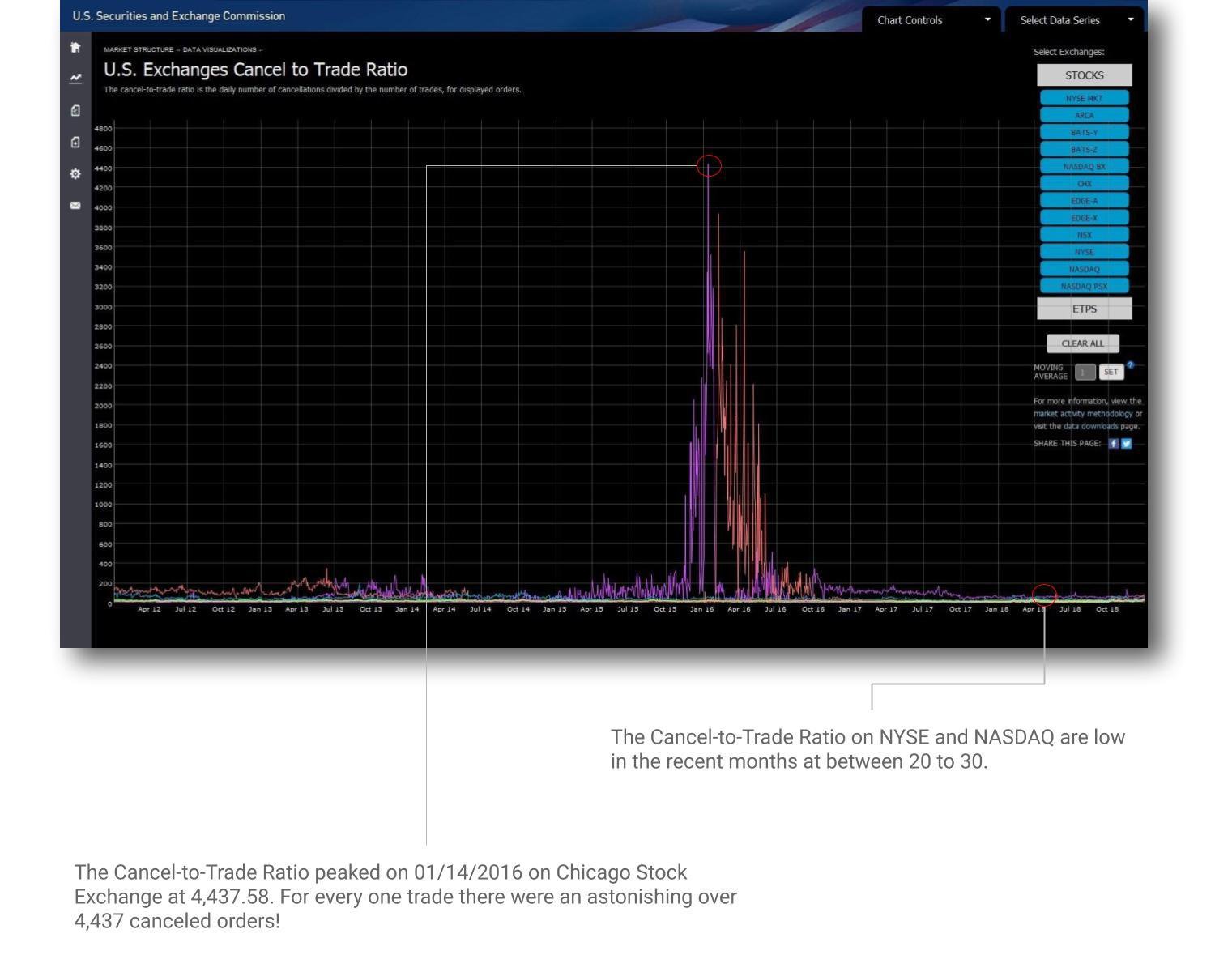Viewport: 1215px width, 972px height.
Task: Open the market activity methodology link
Action: pos(1084,413)
